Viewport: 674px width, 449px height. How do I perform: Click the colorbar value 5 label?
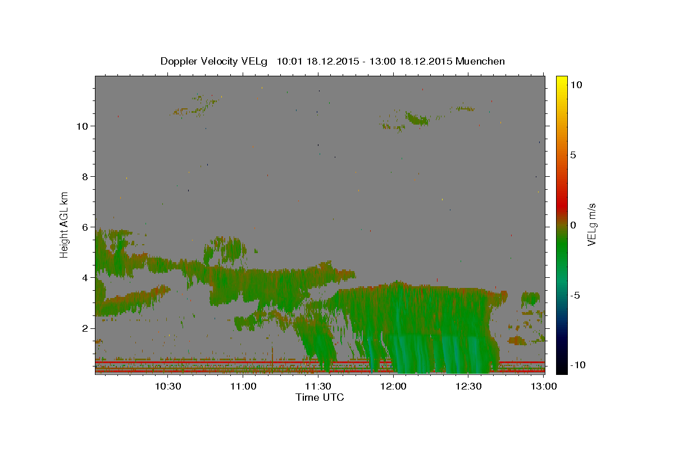573,155
